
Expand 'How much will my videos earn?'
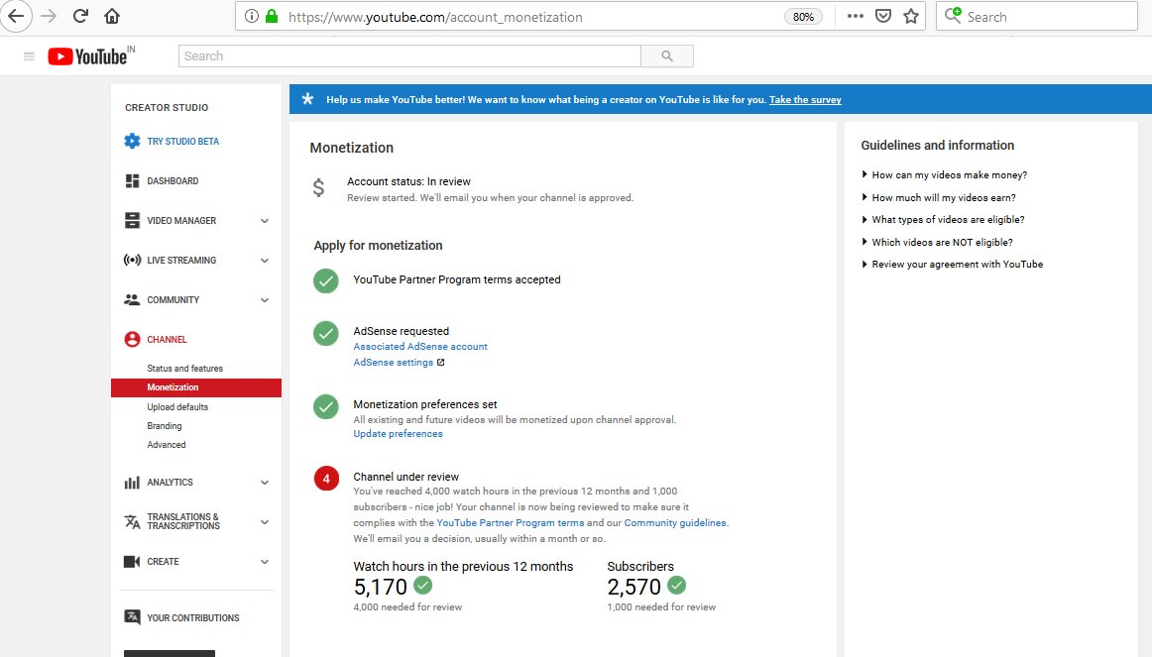coord(939,197)
